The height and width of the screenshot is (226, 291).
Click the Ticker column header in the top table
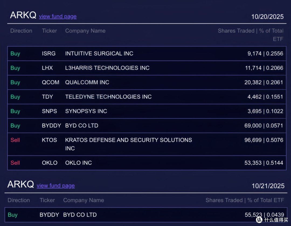tap(49, 31)
